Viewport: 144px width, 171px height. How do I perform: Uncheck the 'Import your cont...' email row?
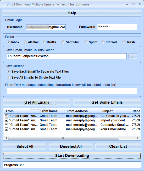(7, 120)
